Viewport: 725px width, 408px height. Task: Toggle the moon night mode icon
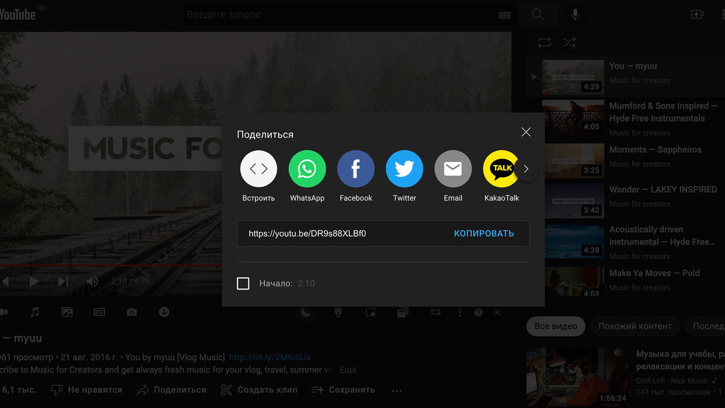point(306,312)
